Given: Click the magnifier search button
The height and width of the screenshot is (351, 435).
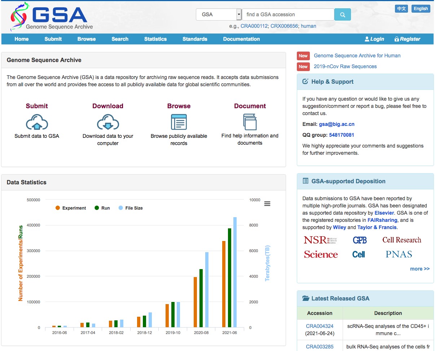Looking at the screenshot, I should tap(342, 15).
